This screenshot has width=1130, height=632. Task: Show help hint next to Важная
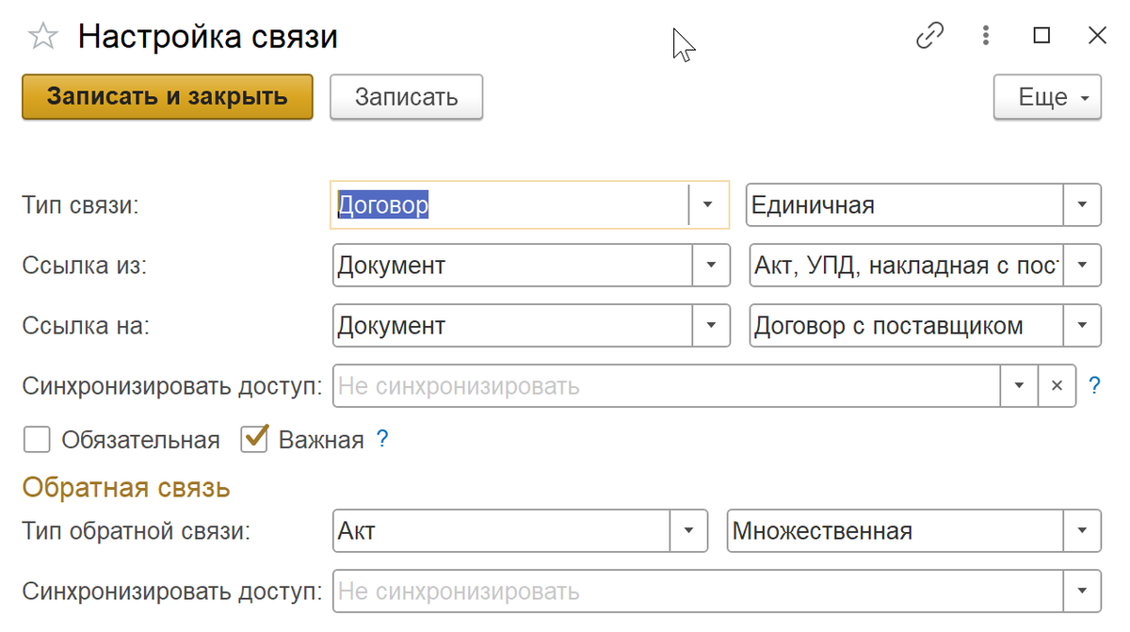tap(382, 439)
